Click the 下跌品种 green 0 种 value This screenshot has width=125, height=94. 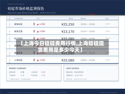(x=22, y=75)
